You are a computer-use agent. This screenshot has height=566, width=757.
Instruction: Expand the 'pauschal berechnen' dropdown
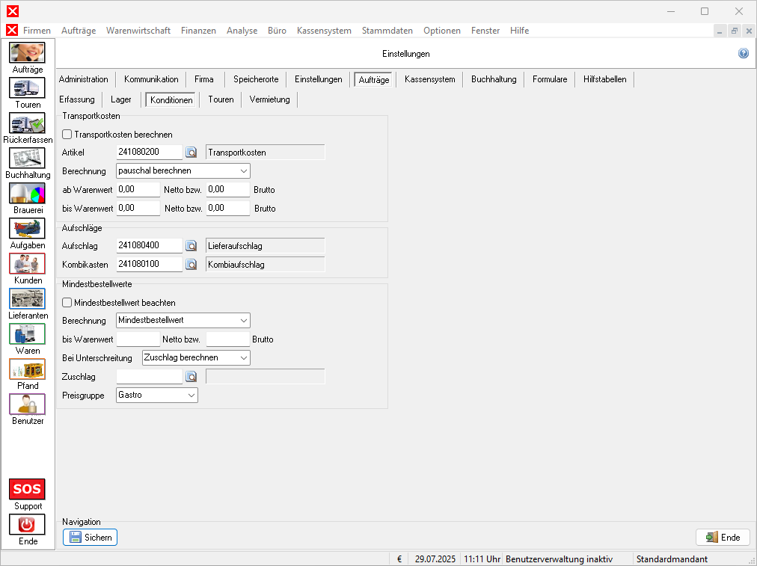coord(183,171)
